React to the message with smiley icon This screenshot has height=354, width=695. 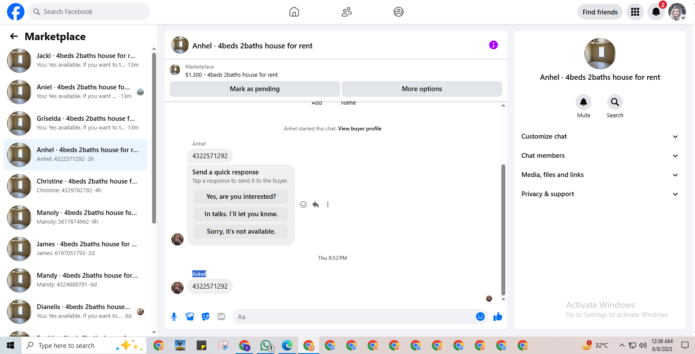click(303, 204)
